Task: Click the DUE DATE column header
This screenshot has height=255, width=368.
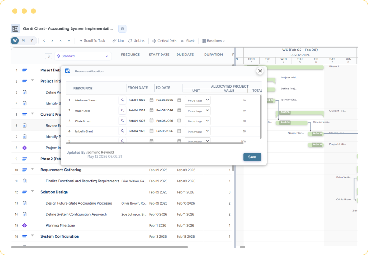Action: (185, 55)
